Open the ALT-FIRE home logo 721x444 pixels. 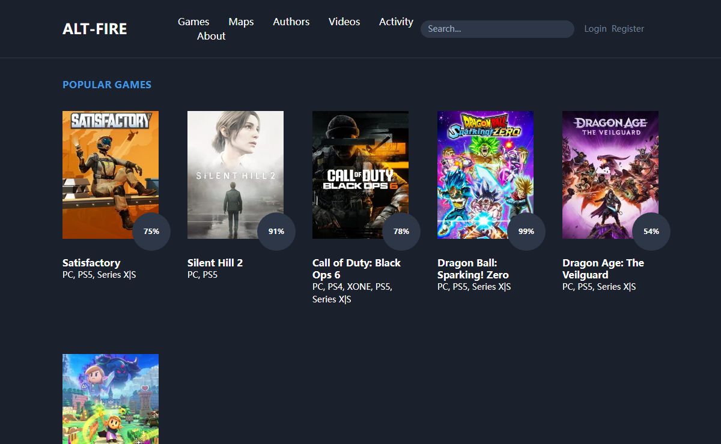(94, 29)
